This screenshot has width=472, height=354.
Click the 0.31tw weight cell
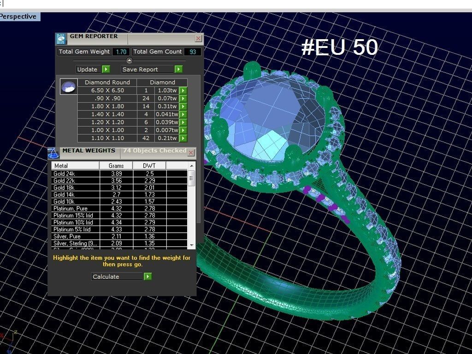click(x=167, y=106)
